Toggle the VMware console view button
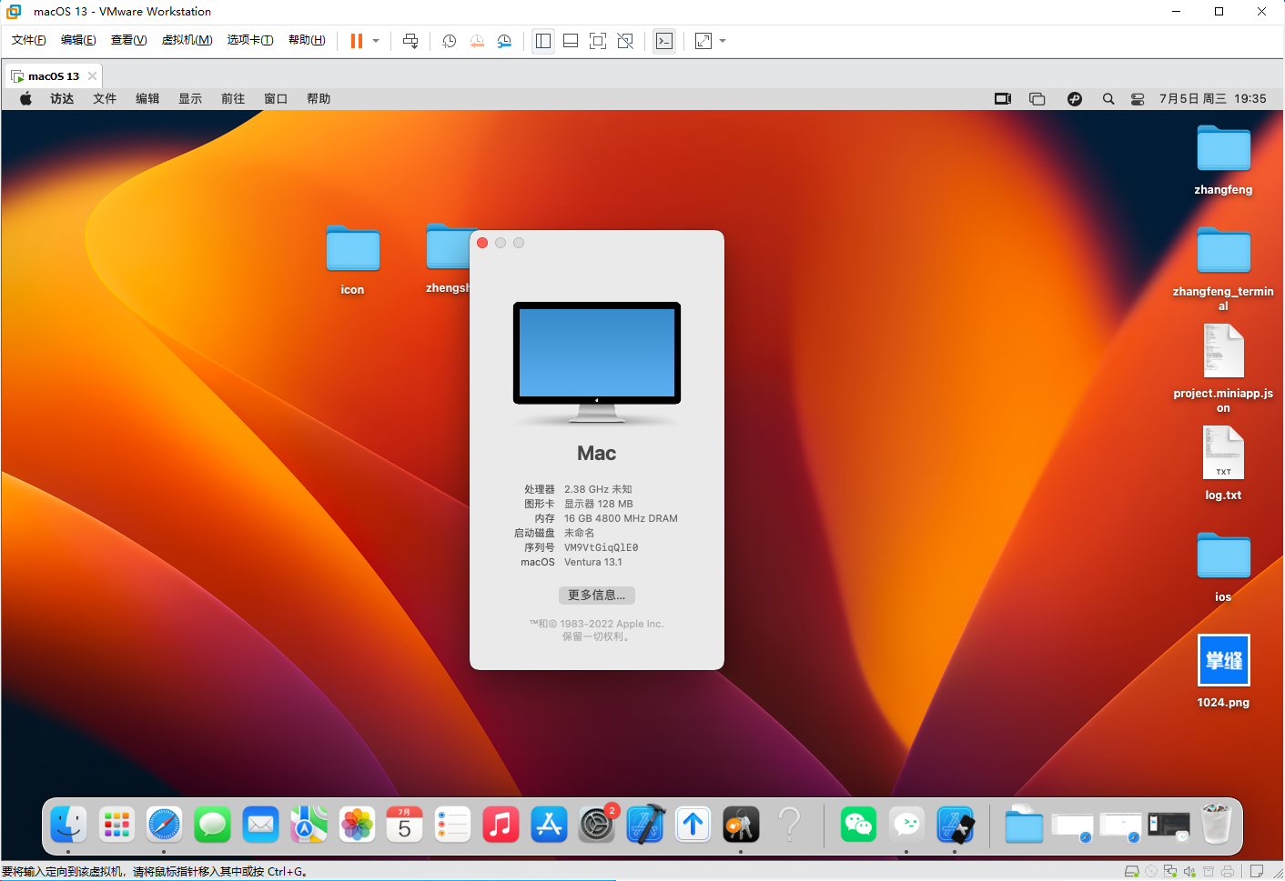The height and width of the screenshot is (881, 1285). [664, 41]
